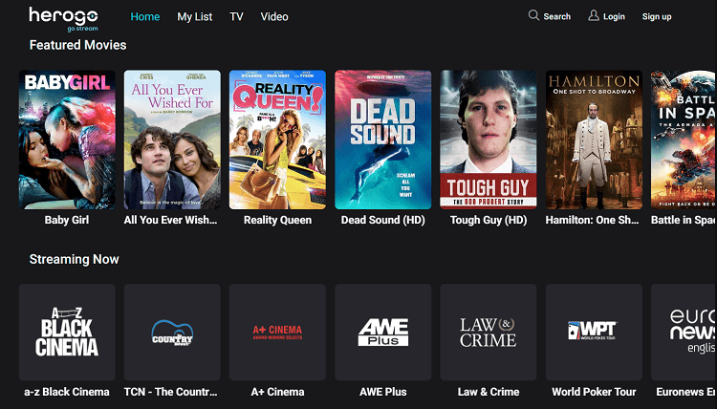Viewport: 717px width, 409px height.
Task: Click the Reality Queen title text
Action: 277,220
